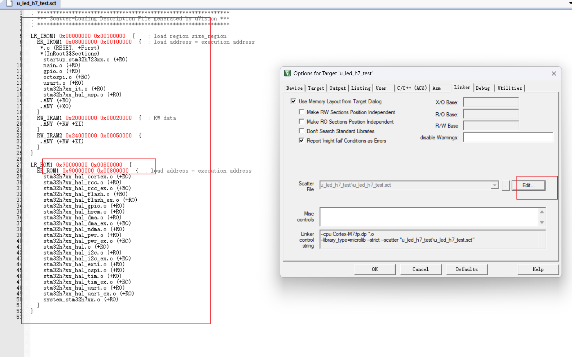
Task: Click the ".ANY (+XO)" line
Action: click(56, 106)
